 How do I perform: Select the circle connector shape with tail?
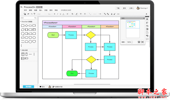(23, 34)
